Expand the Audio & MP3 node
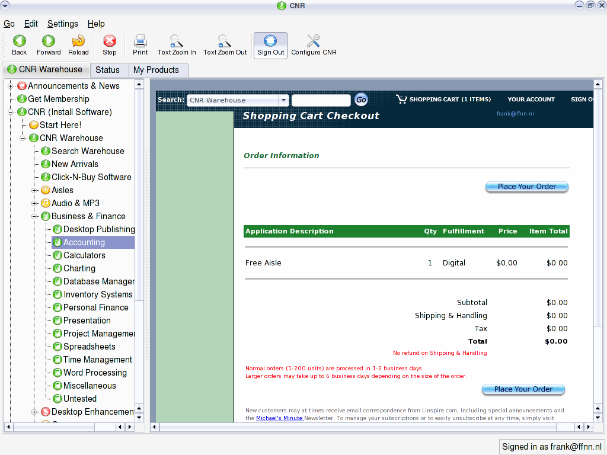The image size is (607, 455). click(34, 204)
